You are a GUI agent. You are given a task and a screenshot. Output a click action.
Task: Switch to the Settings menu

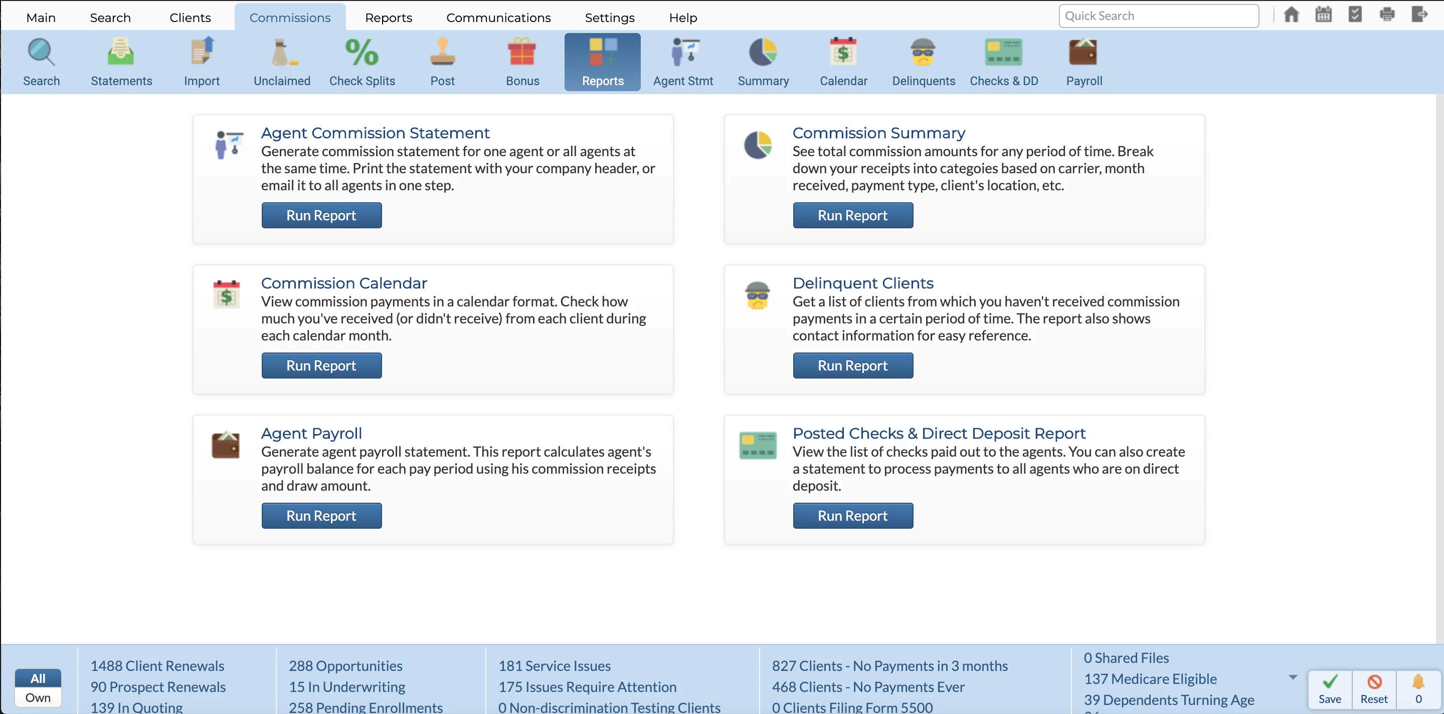pos(609,18)
